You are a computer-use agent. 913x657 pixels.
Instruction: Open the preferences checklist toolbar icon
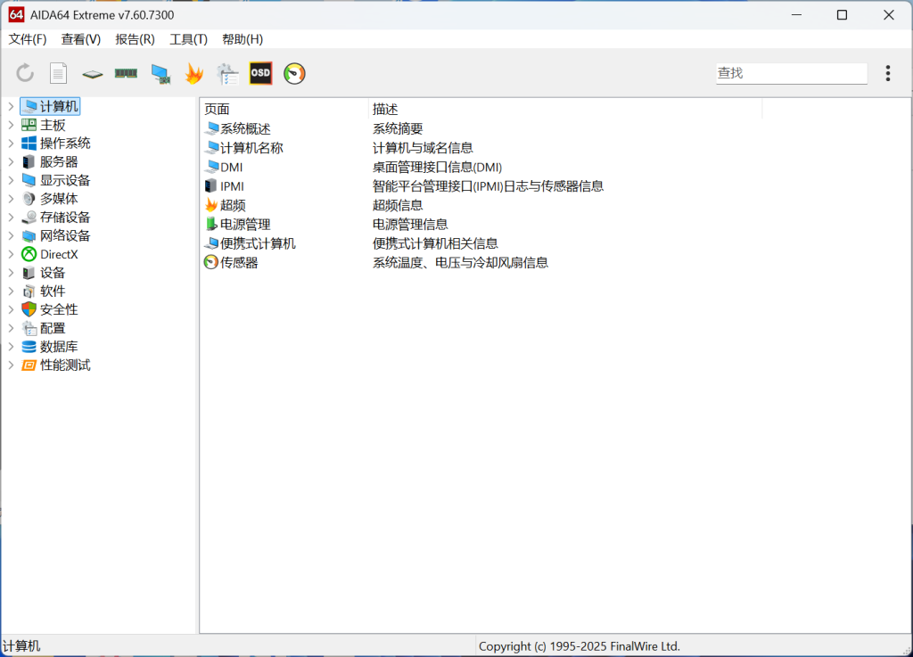(227, 74)
